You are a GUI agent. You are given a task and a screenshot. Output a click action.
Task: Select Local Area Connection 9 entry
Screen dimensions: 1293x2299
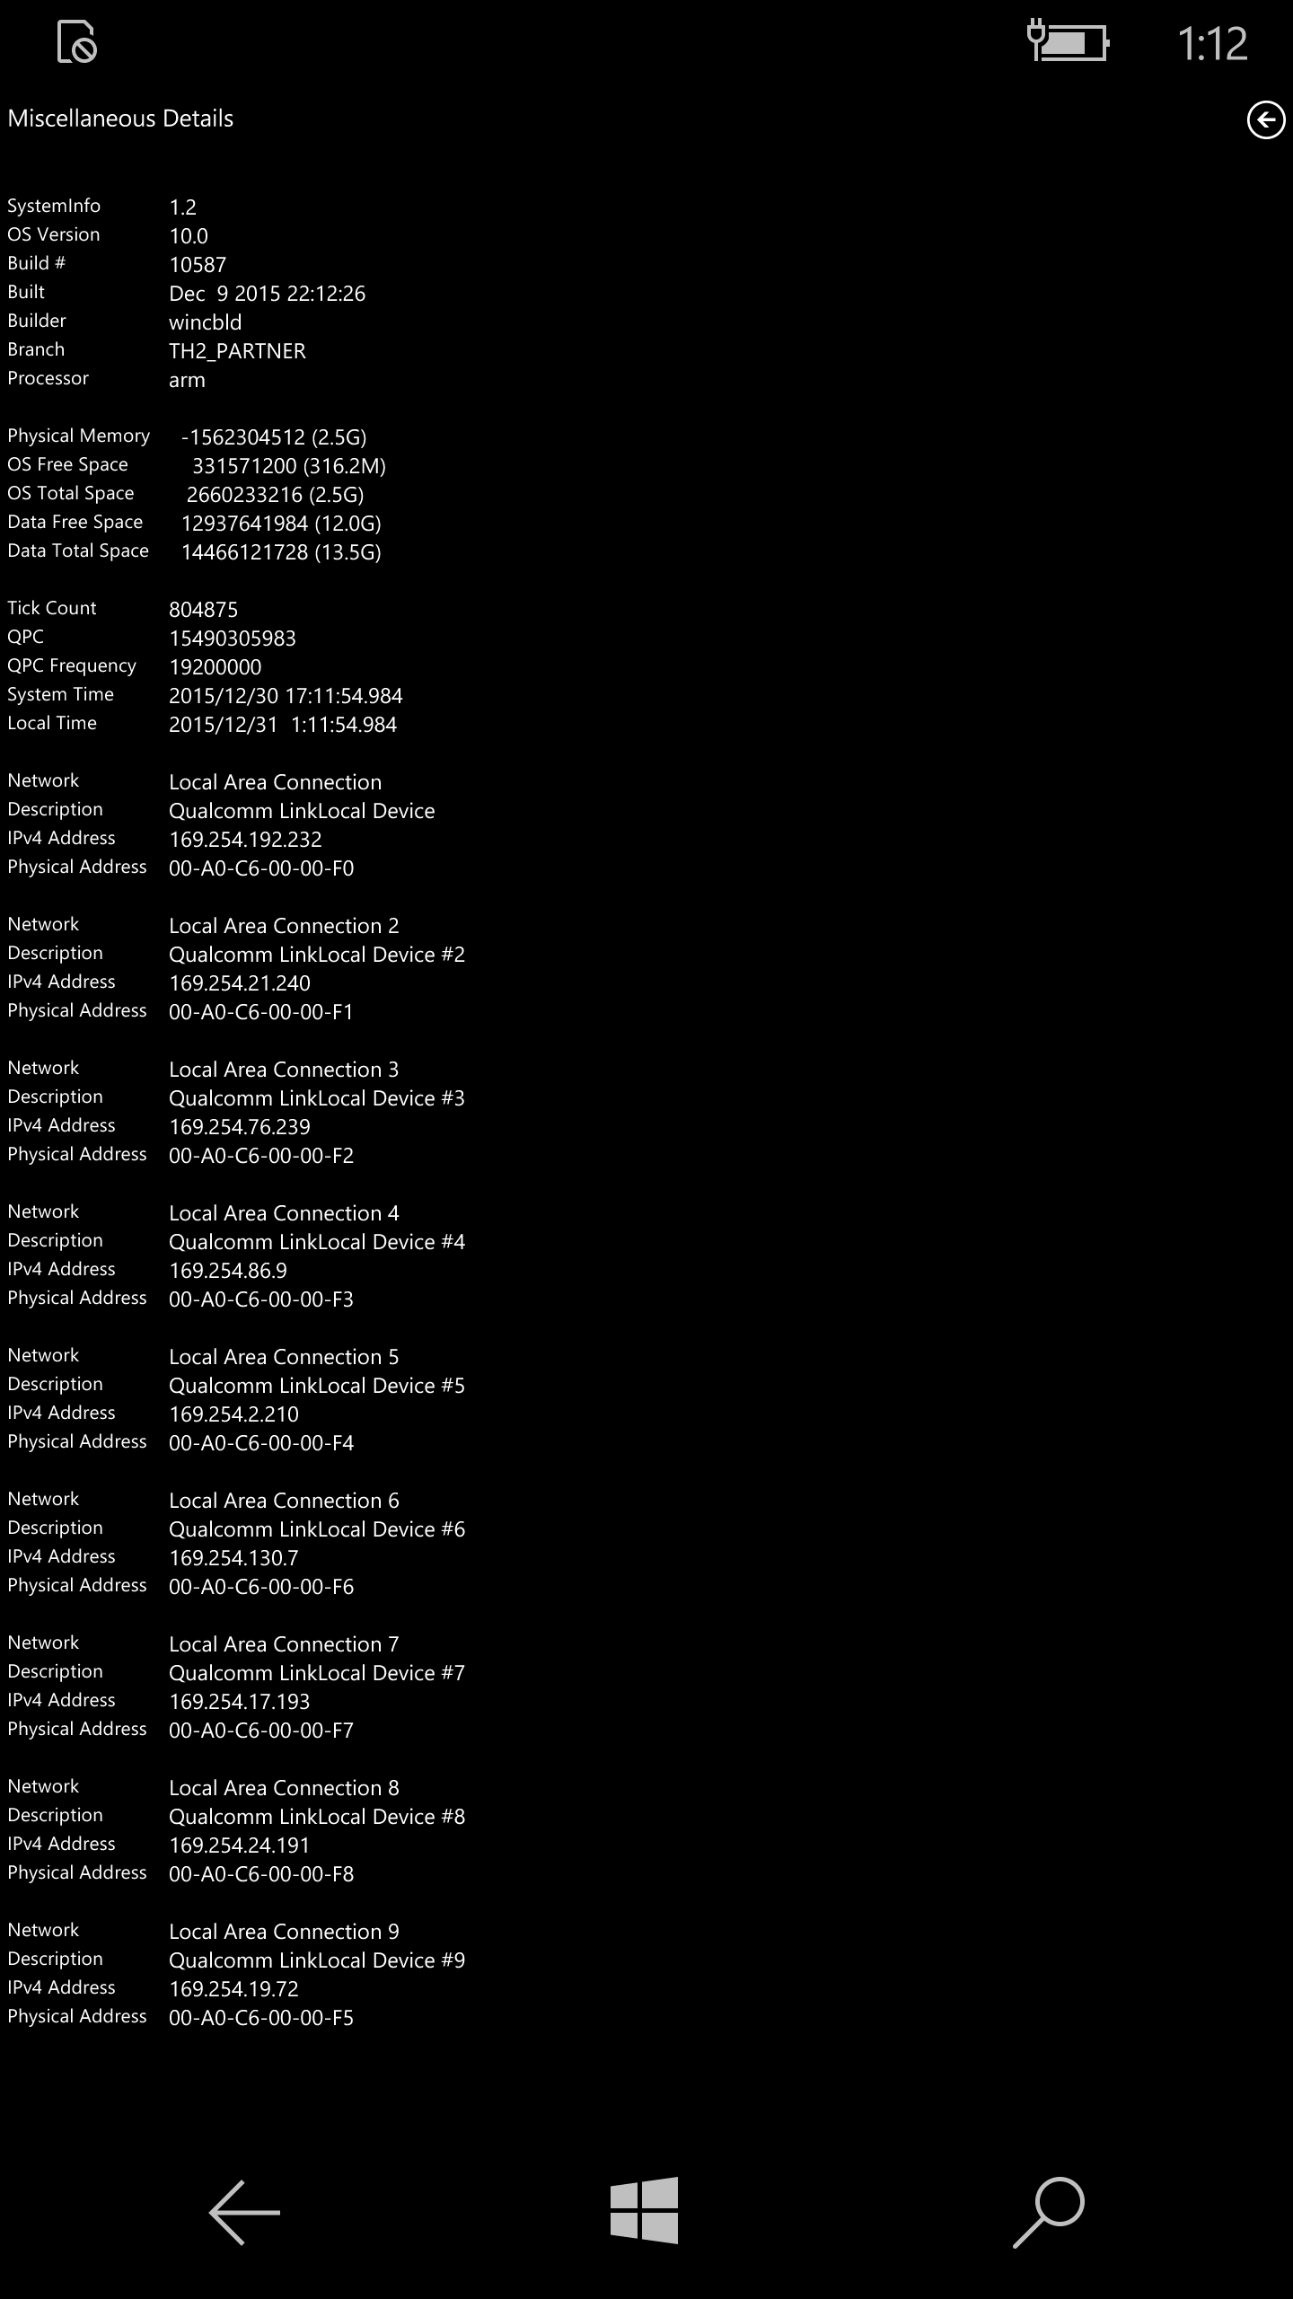point(284,1932)
